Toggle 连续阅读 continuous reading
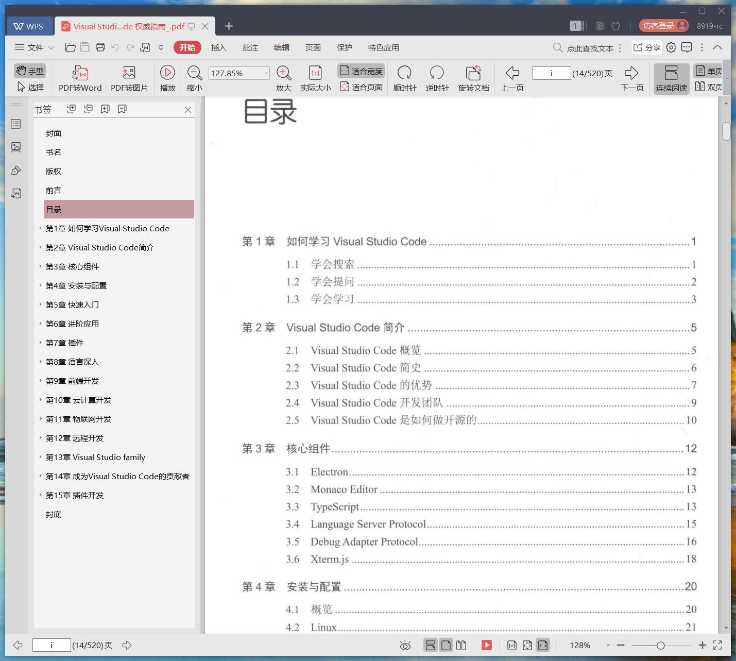736x661 pixels. coord(671,79)
